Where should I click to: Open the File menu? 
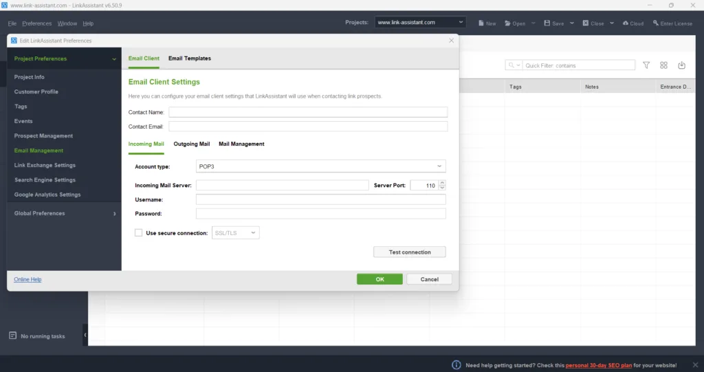[12, 23]
